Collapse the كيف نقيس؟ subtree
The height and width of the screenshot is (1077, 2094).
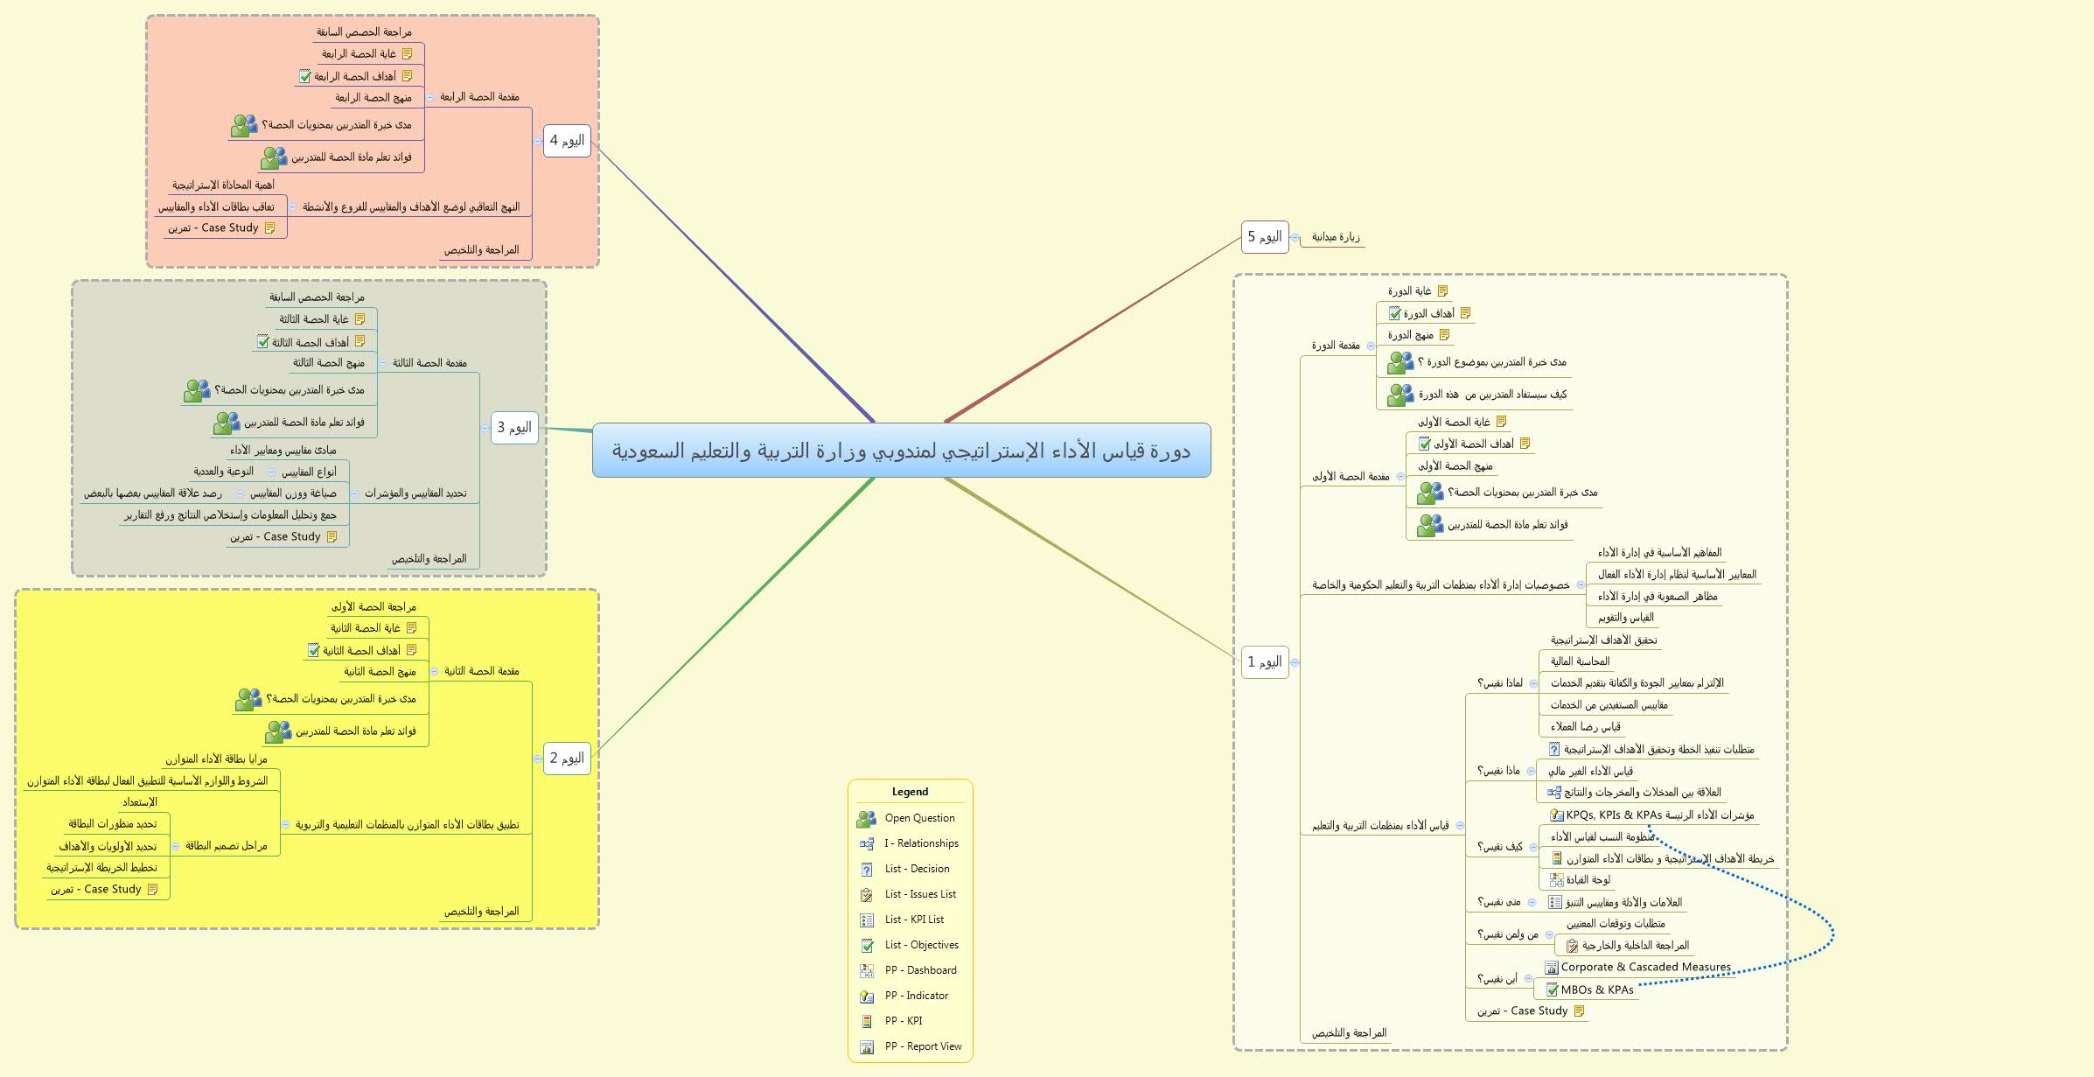1533,846
